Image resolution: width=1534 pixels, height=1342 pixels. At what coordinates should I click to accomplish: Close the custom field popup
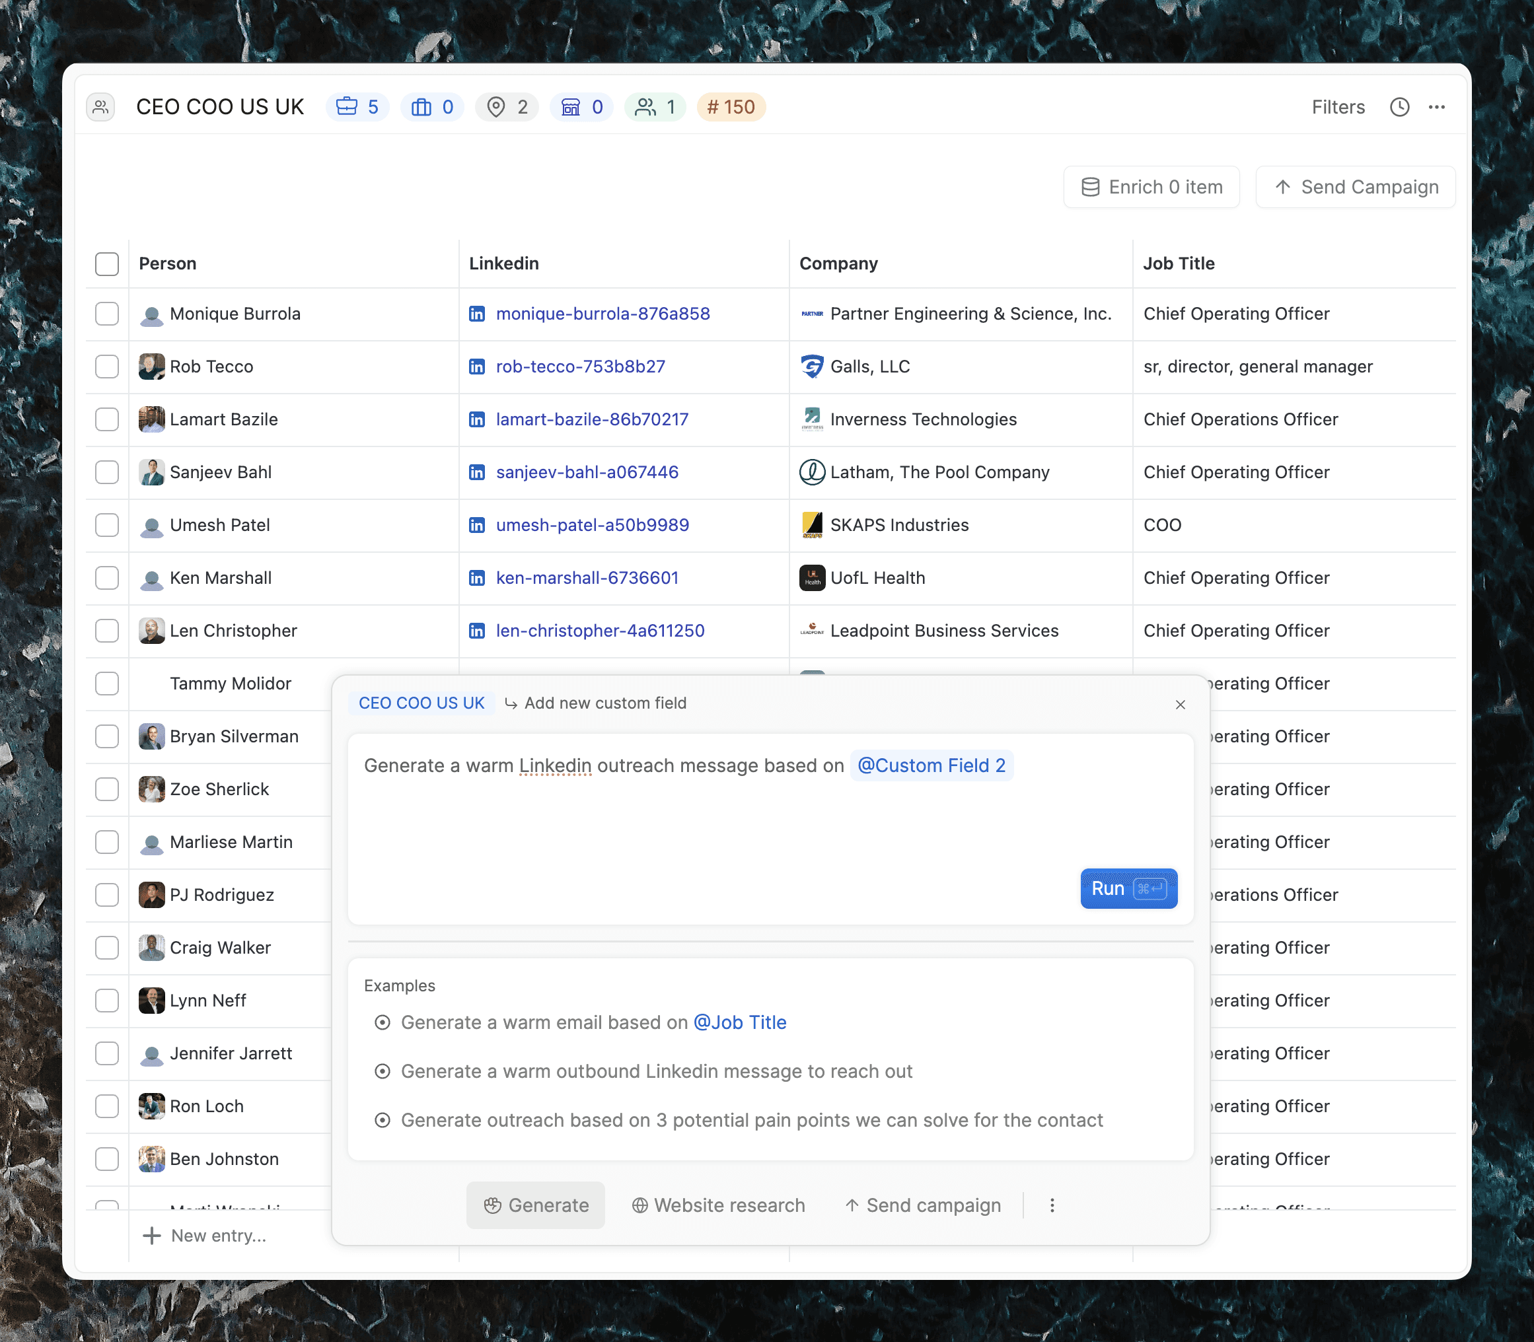click(x=1180, y=704)
